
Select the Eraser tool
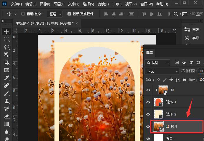coord(7,116)
